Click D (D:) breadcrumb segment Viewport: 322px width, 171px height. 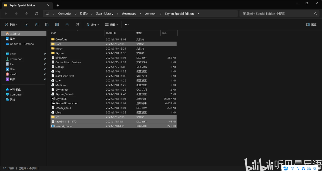pos(84,14)
